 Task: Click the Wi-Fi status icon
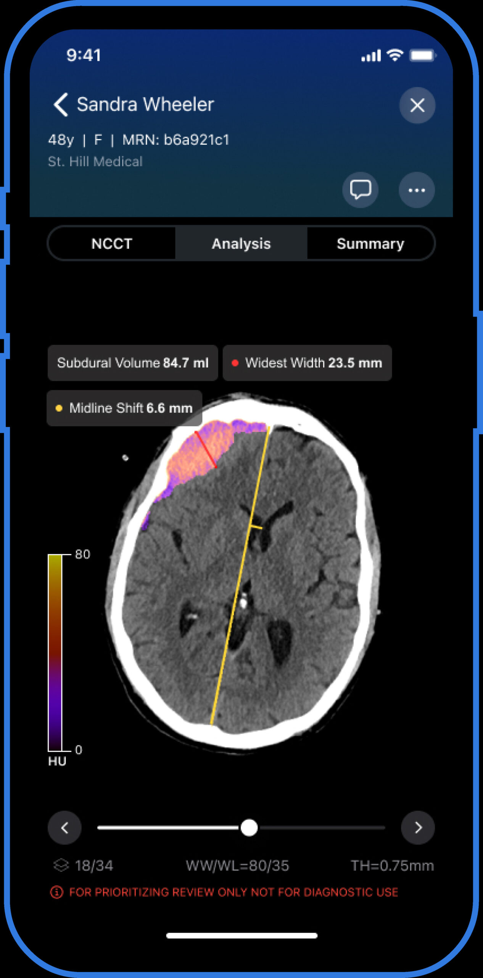pyautogui.click(x=395, y=55)
